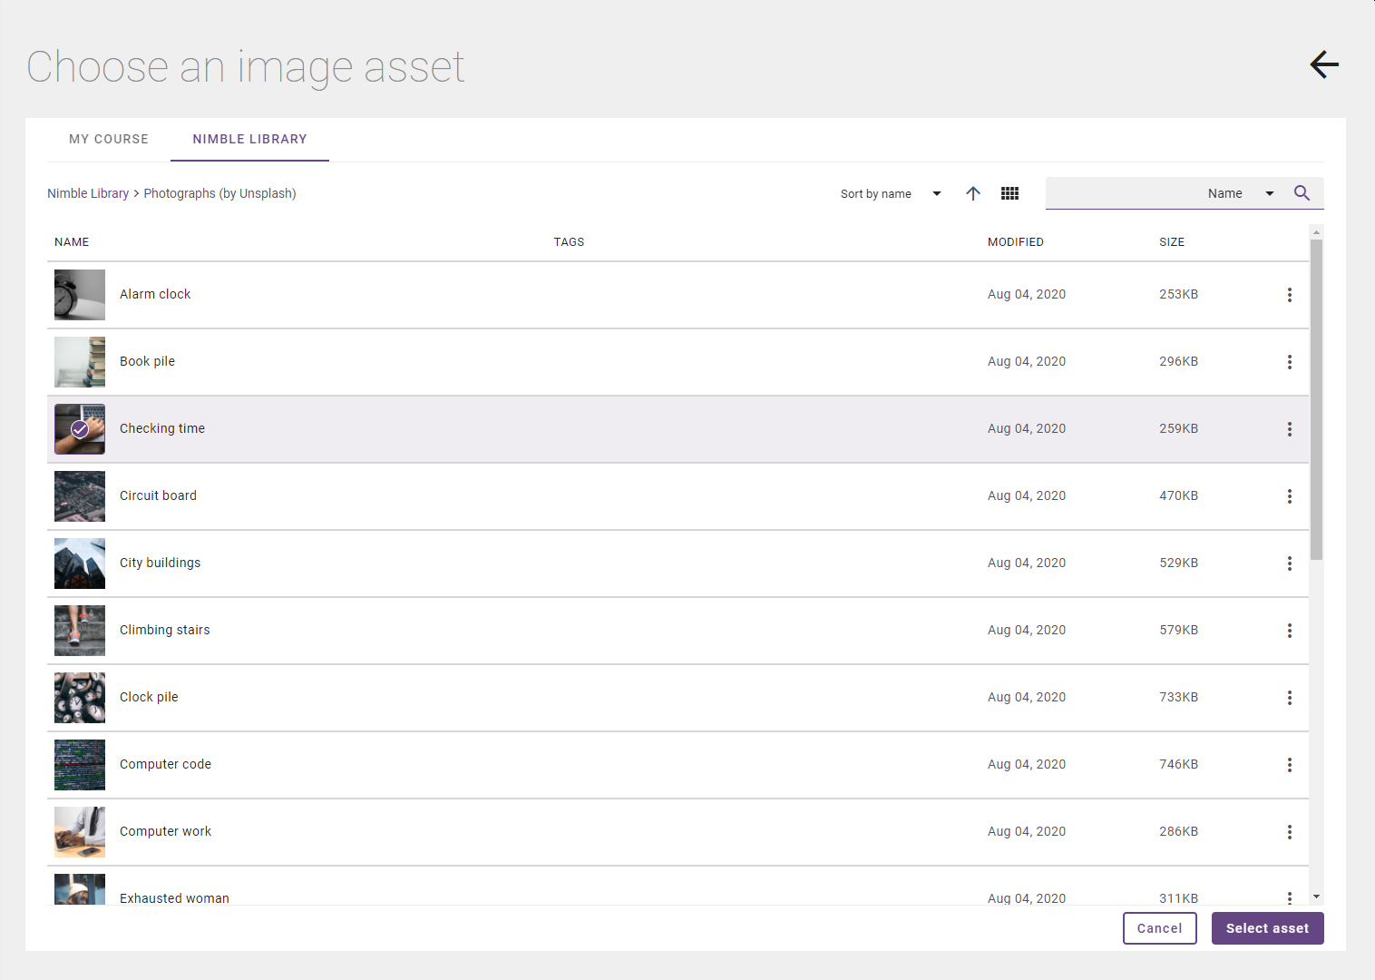The image size is (1375, 980).
Task: Click the 470KB size value
Action: [x=1178, y=495]
